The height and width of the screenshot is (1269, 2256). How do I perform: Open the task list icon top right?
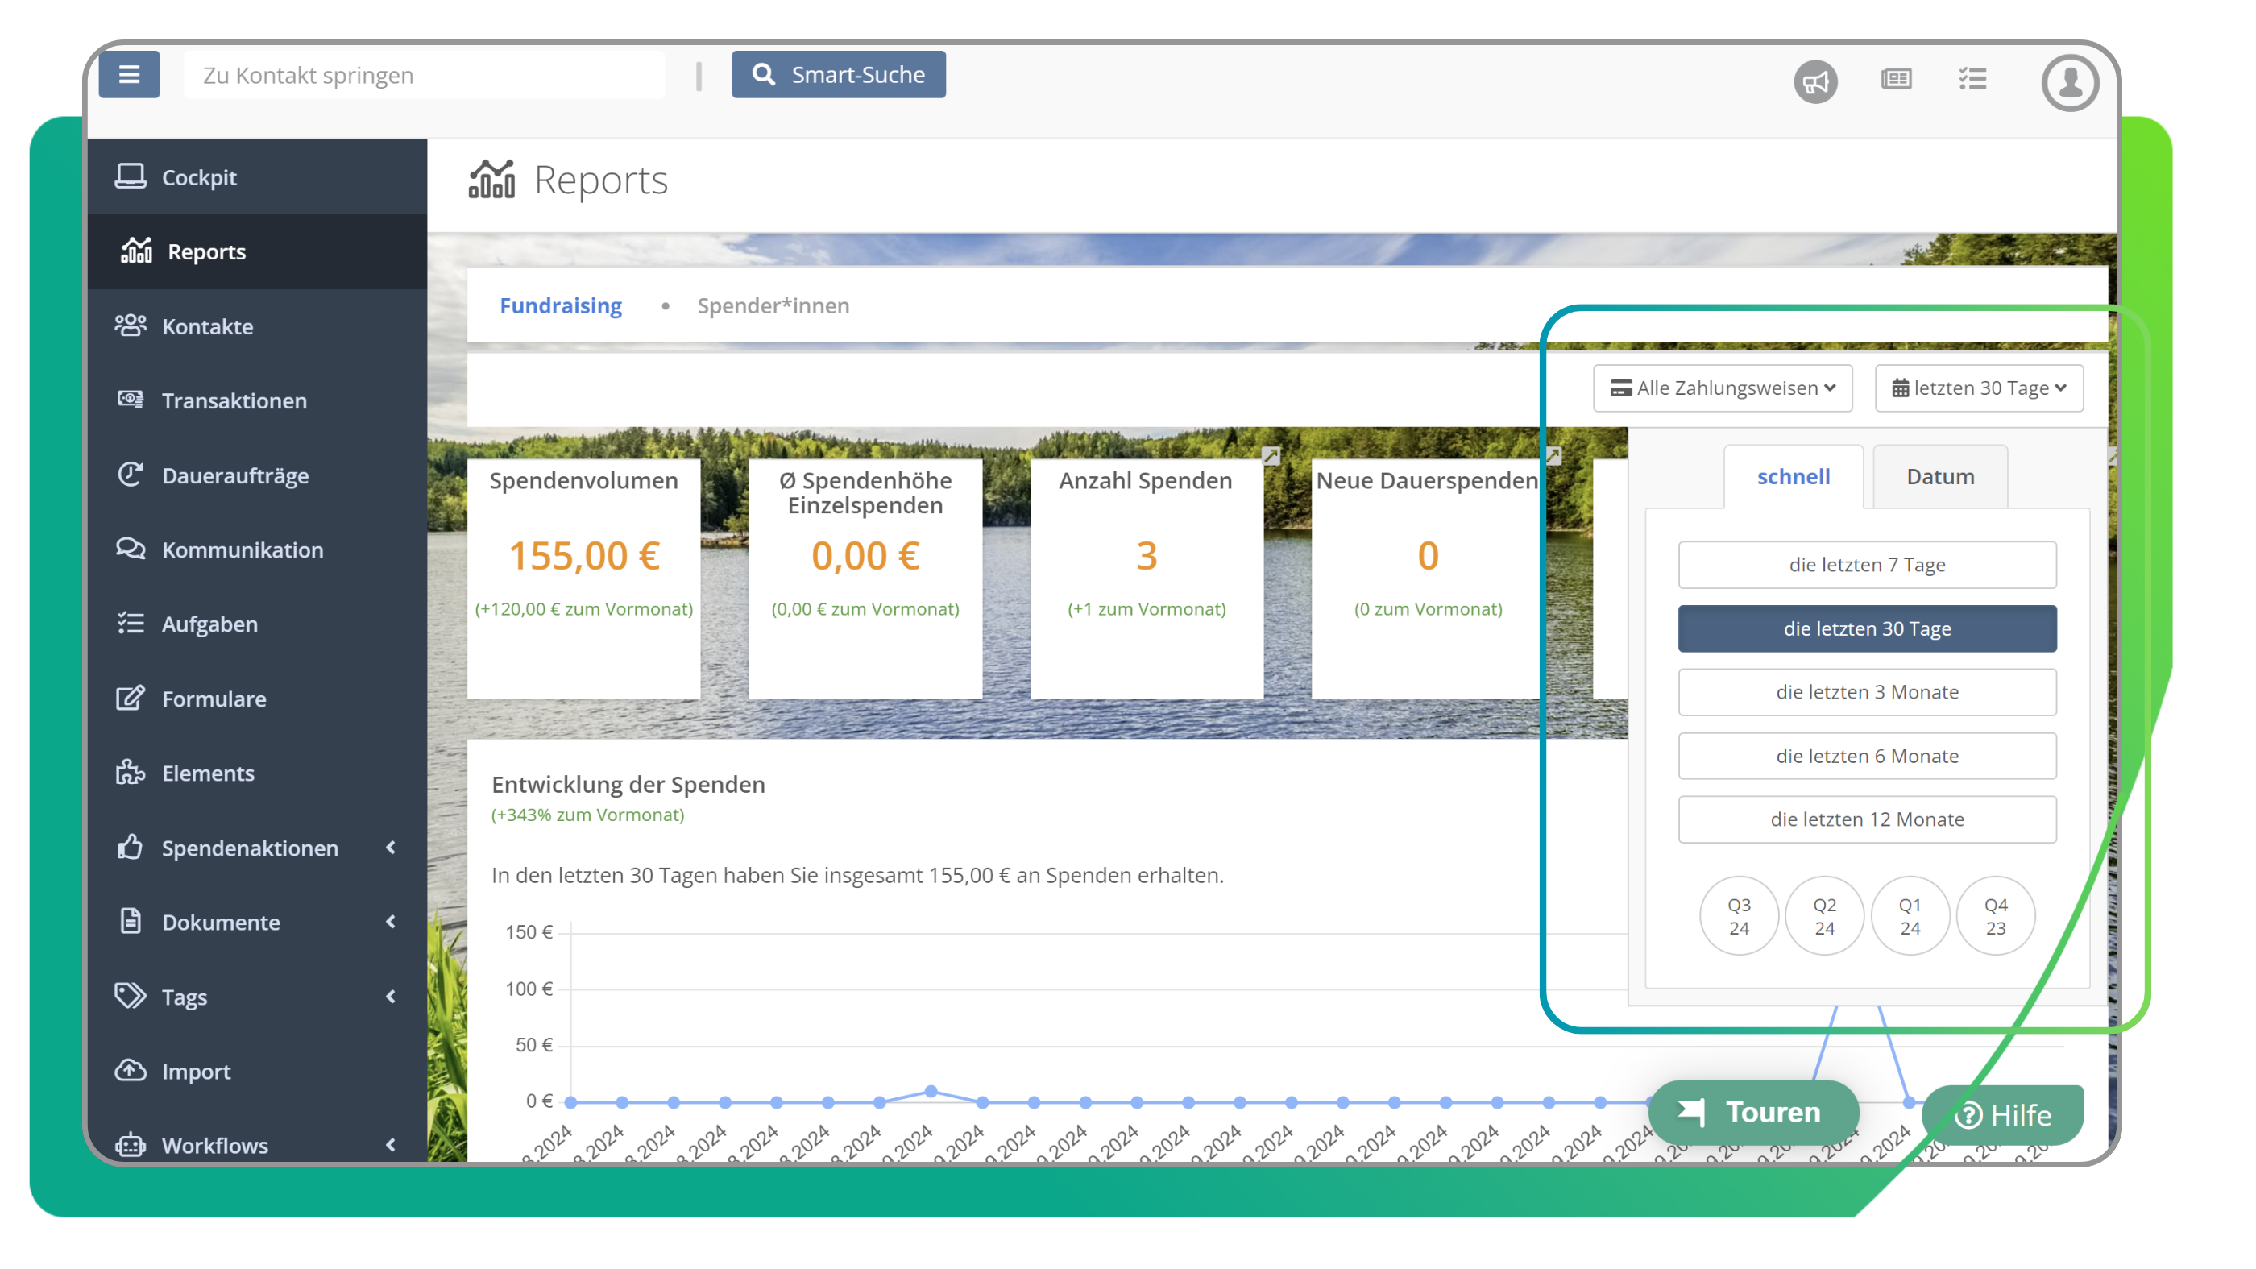pos(1972,81)
